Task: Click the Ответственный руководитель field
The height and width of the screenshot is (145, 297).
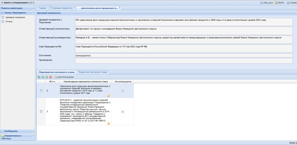Action: (x=184, y=40)
